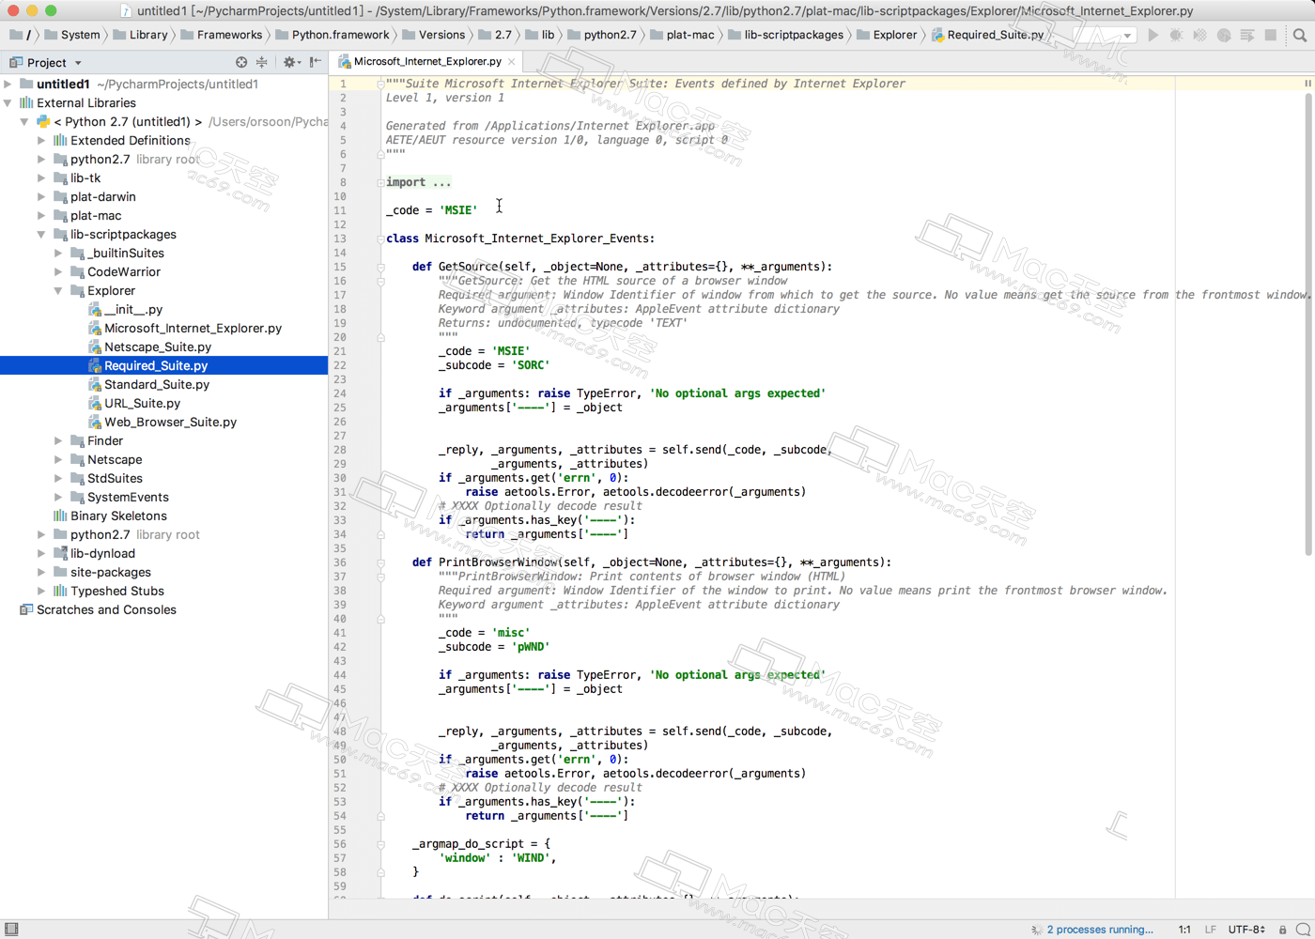Viewport: 1315px width, 939px height.
Task: Close the Microsoft_Internet_Explorer.py tab
Action: tap(511, 62)
